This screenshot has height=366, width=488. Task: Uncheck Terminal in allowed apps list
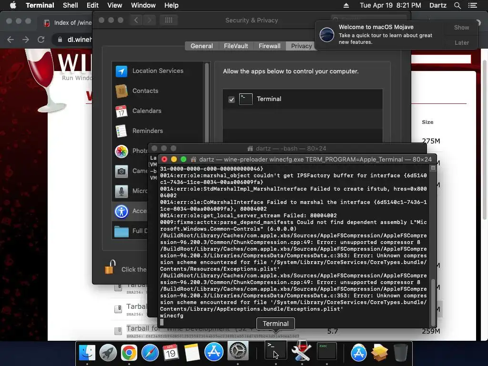(231, 99)
